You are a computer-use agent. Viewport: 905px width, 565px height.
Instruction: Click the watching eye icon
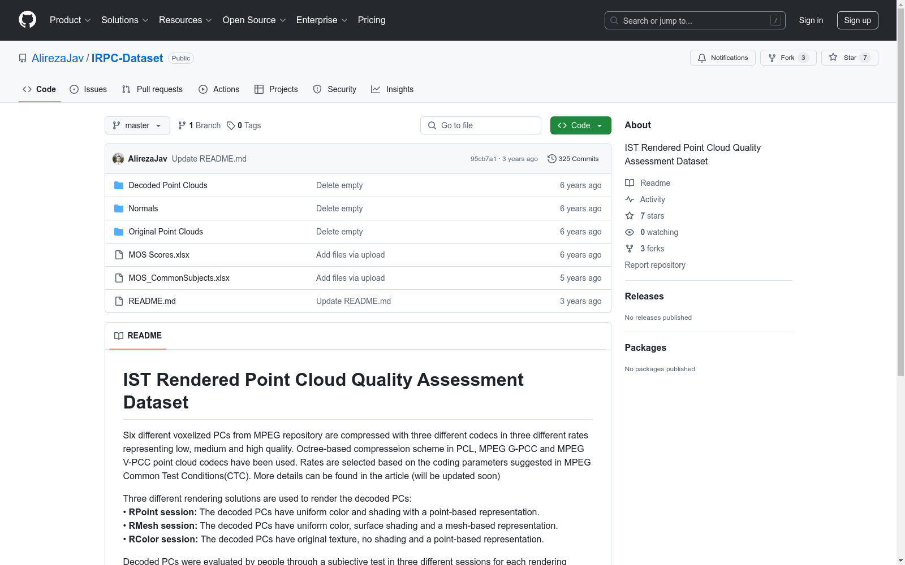pyautogui.click(x=630, y=232)
